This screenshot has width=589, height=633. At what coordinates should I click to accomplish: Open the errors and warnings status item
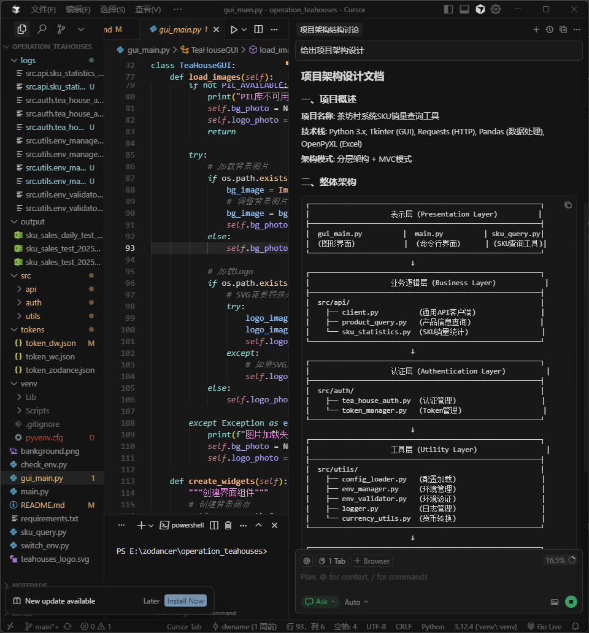pos(96,626)
